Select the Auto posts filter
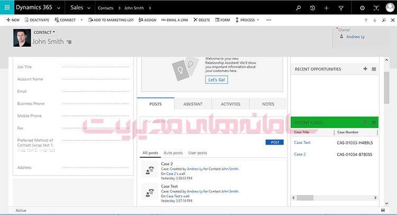This screenshot has height=215, width=397. [x=173, y=153]
